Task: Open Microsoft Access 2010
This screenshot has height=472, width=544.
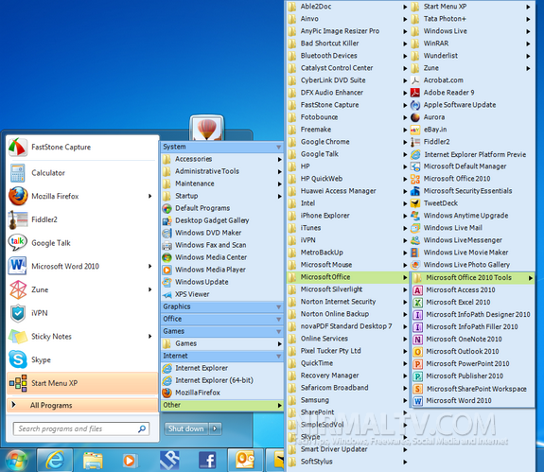Action: coord(472,290)
